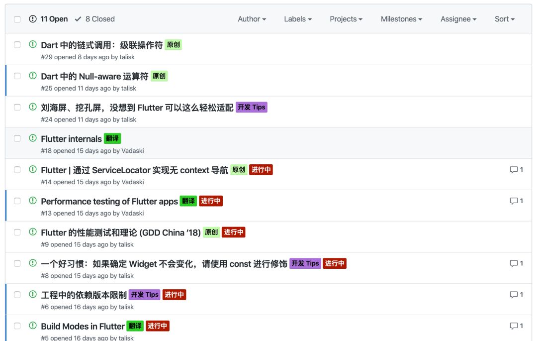Open the Assignee filter dropdown
The width and height of the screenshot is (537, 341).
point(458,19)
